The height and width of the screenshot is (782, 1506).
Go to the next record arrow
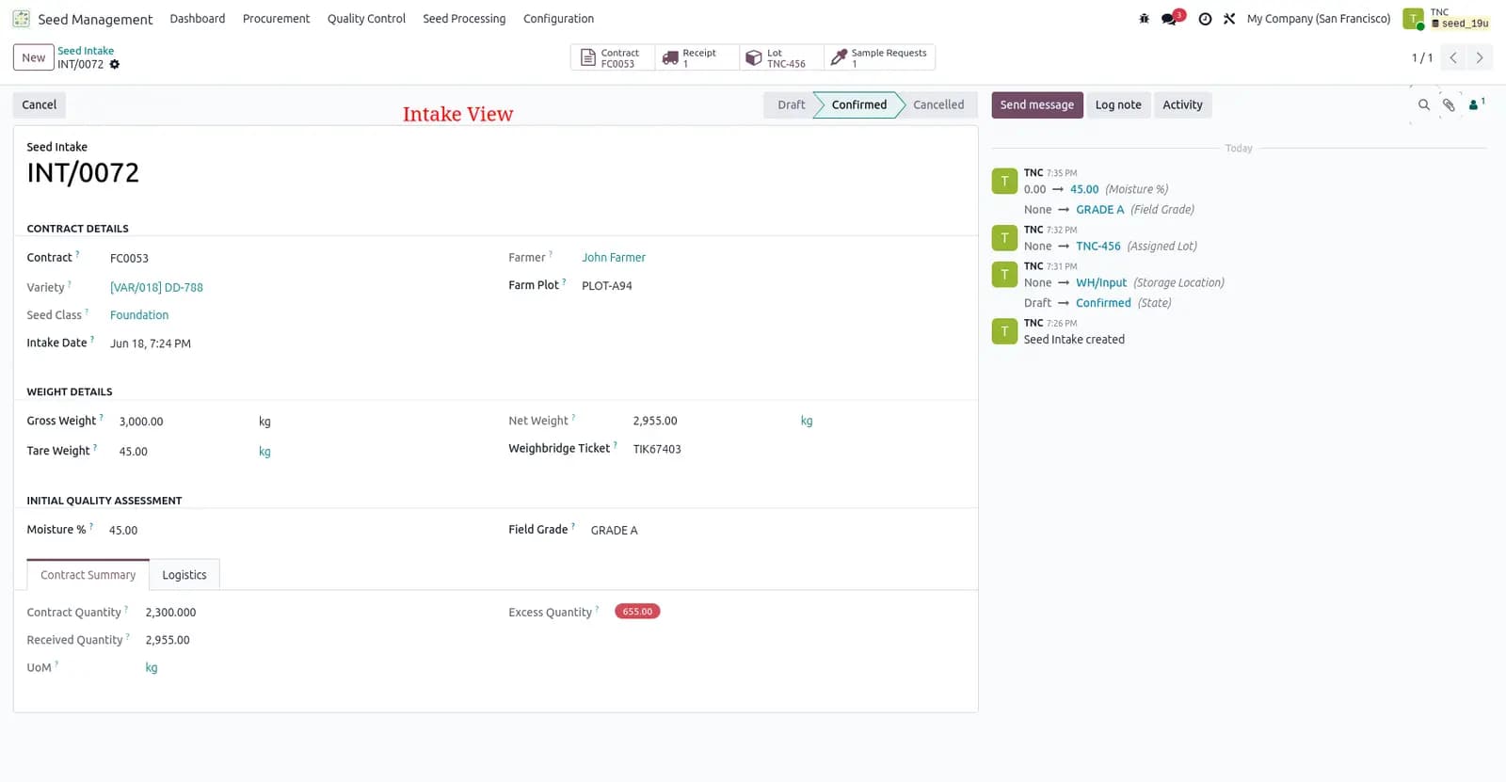1480,57
